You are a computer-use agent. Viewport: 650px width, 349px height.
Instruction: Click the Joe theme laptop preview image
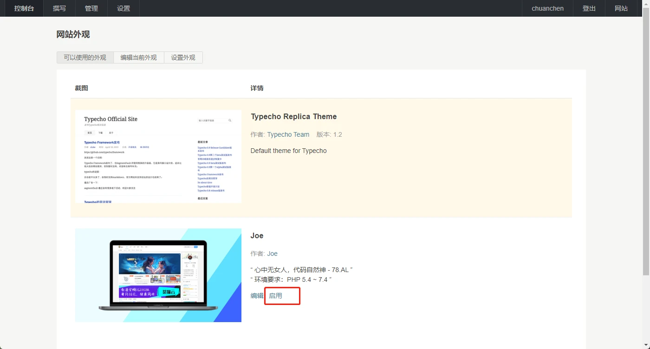(158, 275)
